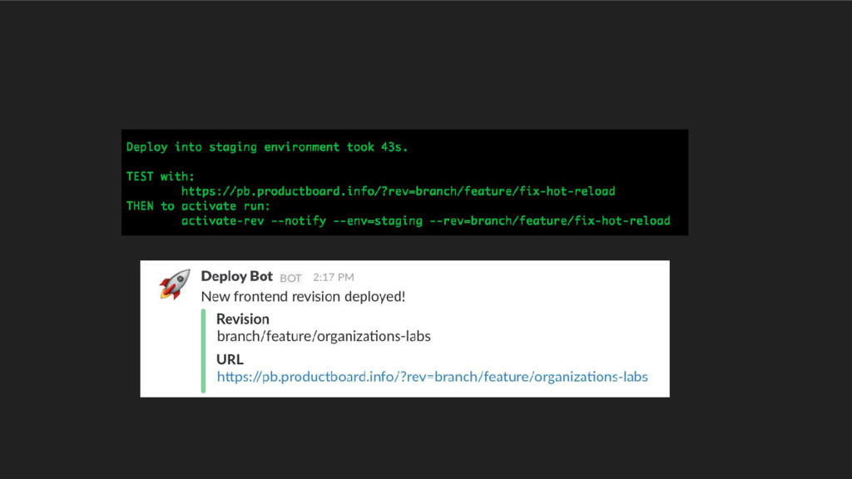The width and height of the screenshot is (852, 479).
Task: Click the word "environment" in terminal output
Action: click(x=301, y=147)
